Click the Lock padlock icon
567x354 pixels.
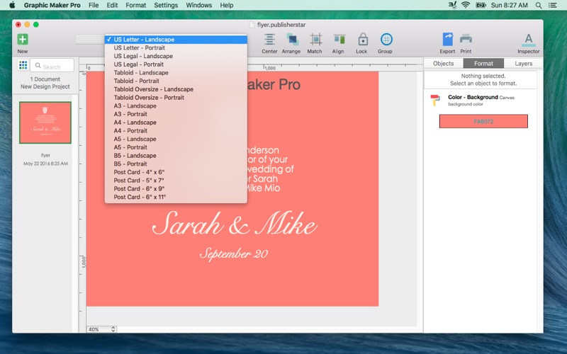(x=363, y=39)
